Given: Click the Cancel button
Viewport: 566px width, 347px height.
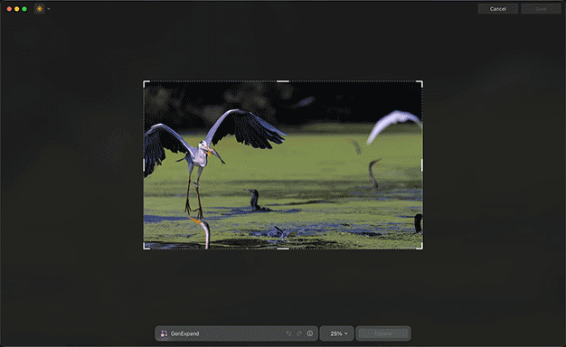Looking at the screenshot, I should tap(498, 9).
